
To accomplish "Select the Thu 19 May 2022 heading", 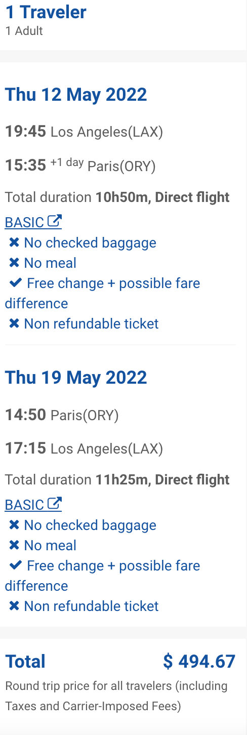I will (76, 377).
